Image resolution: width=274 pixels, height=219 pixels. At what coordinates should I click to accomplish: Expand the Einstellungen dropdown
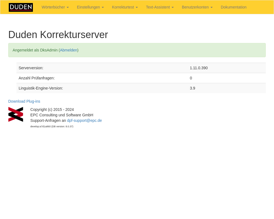90,7
